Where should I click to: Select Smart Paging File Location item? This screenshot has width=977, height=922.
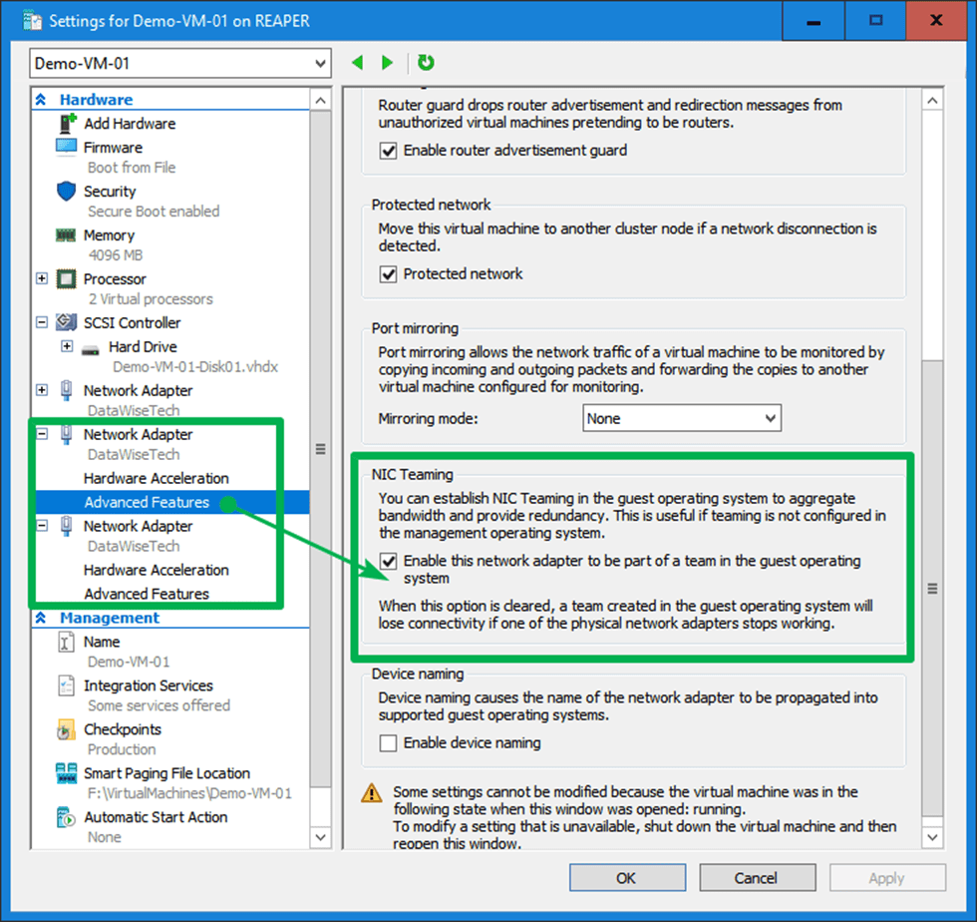167,773
